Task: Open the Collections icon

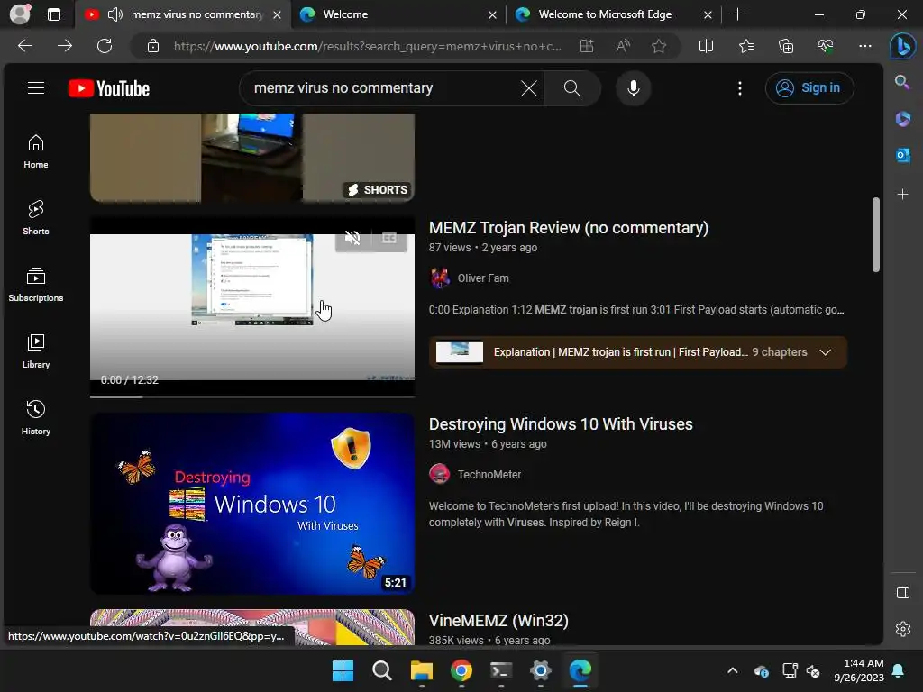Action: (786, 46)
